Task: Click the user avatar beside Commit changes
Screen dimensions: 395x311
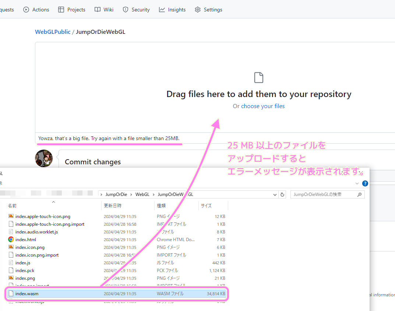Action: tap(44, 158)
